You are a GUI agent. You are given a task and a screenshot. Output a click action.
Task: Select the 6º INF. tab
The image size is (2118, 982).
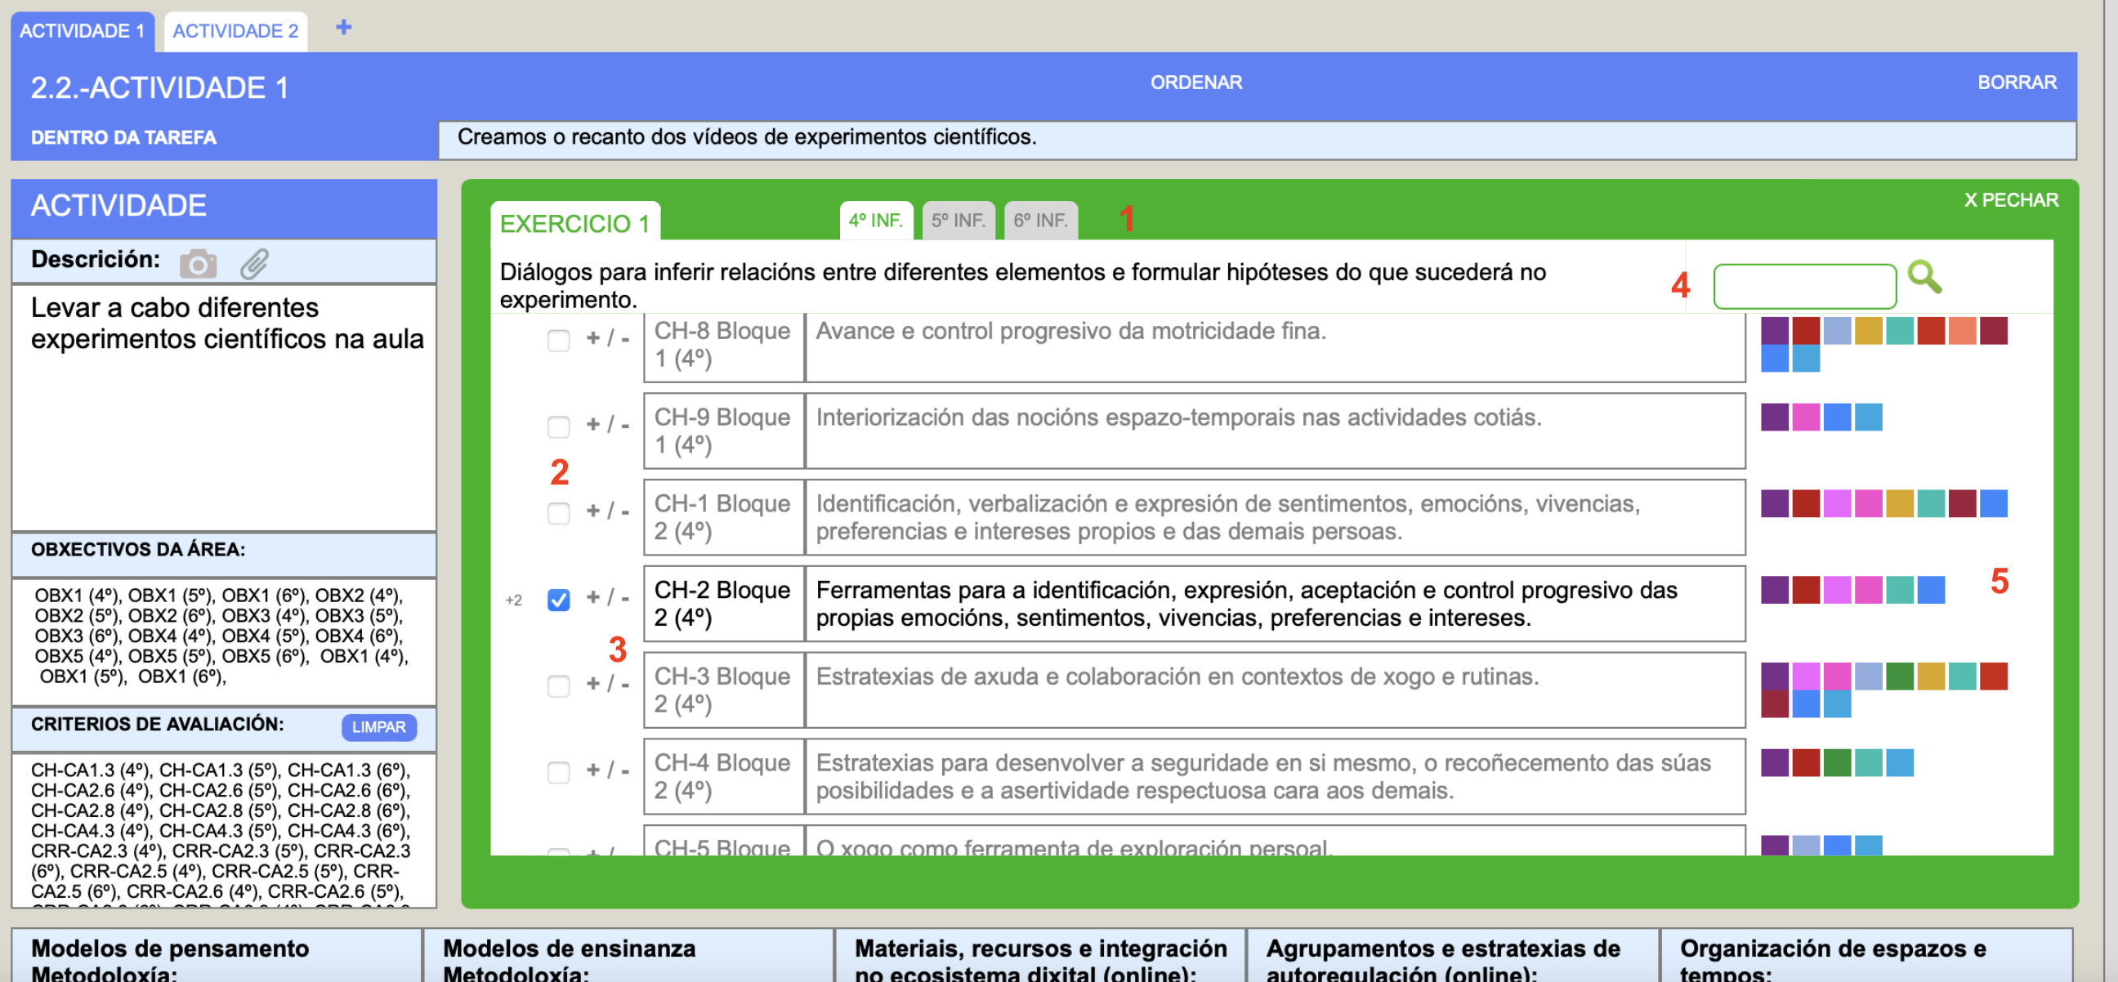click(1040, 221)
